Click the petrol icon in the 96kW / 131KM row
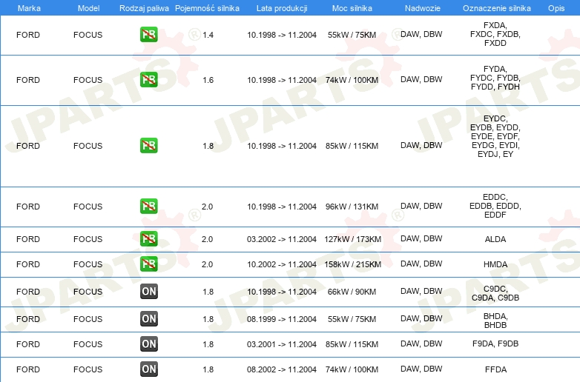 pyautogui.click(x=149, y=207)
